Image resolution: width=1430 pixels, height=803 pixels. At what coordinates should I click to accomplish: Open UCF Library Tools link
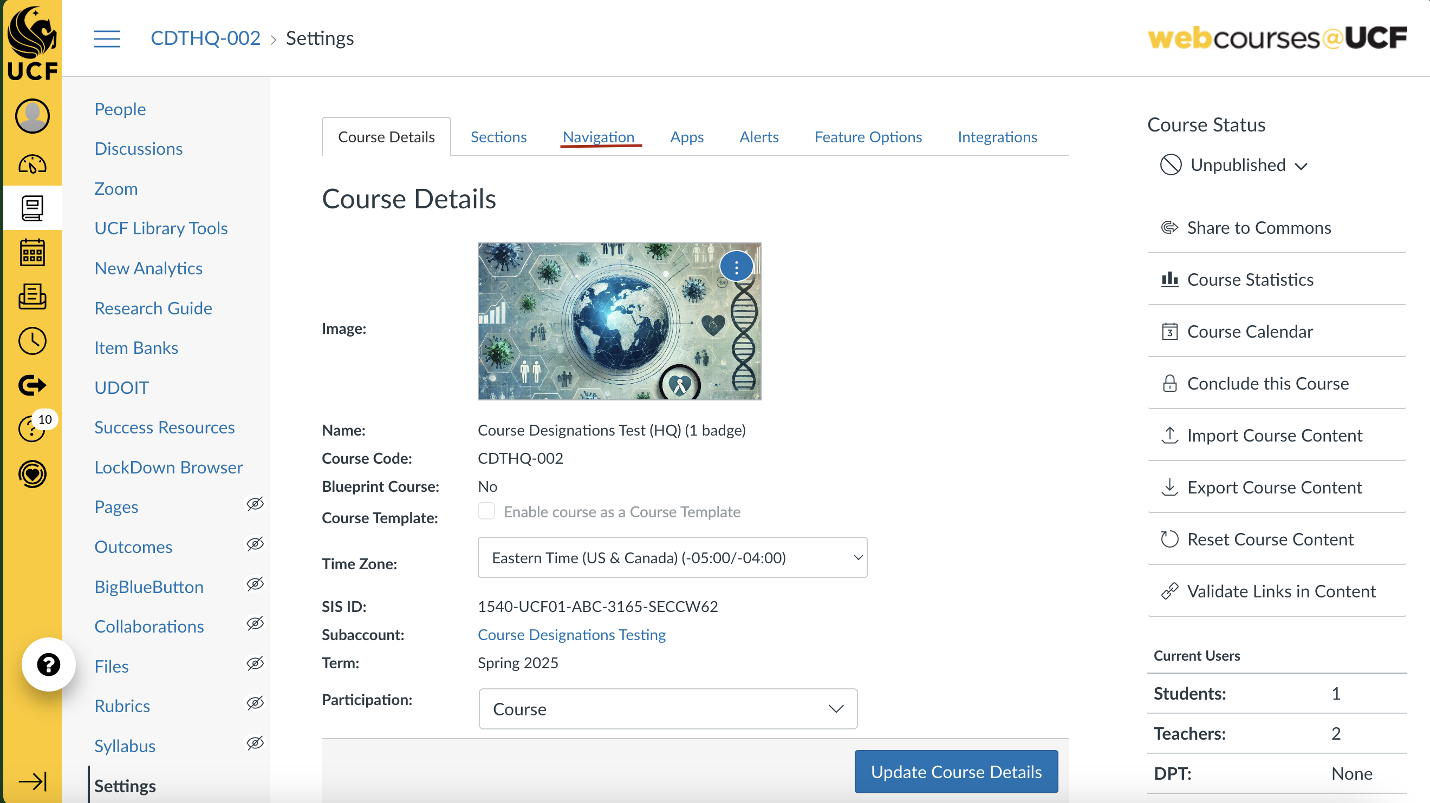[161, 228]
